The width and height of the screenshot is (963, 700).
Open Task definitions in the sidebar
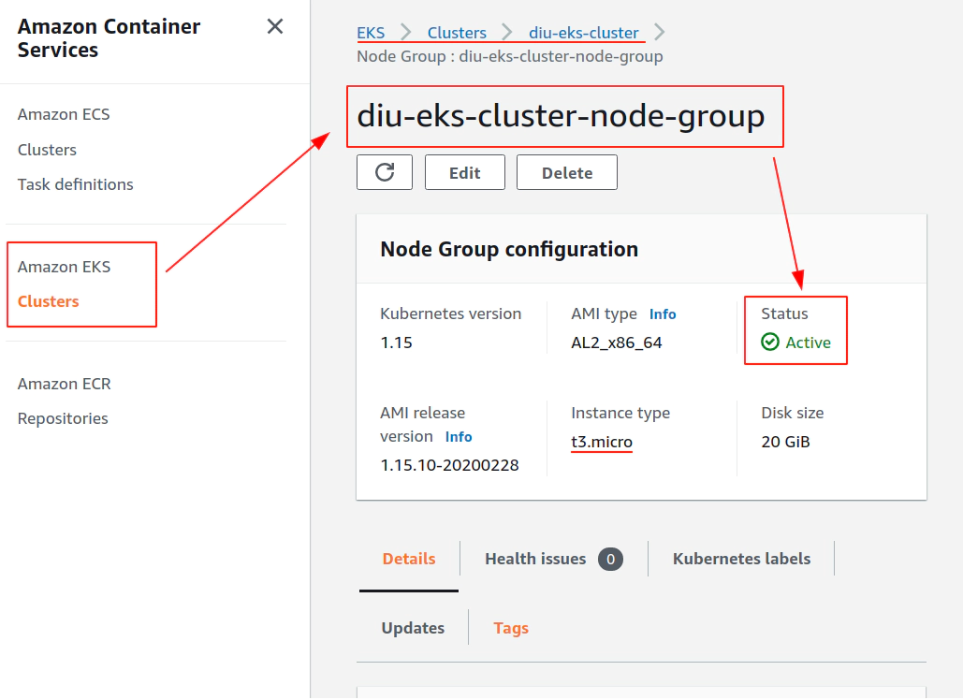click(76, 184)
